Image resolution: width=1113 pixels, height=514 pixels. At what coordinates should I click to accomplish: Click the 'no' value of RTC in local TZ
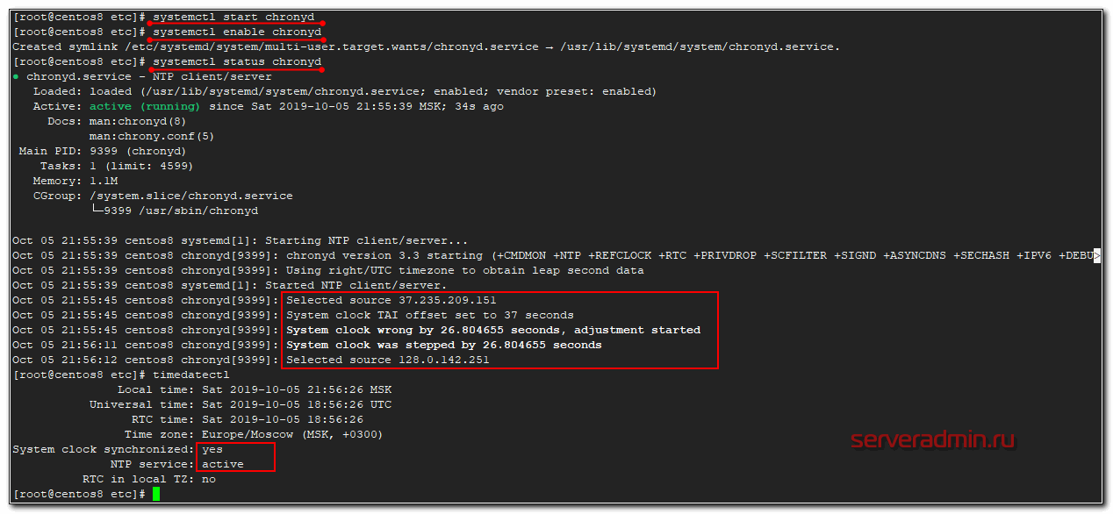pyautogui.click(x=208, y=479)
